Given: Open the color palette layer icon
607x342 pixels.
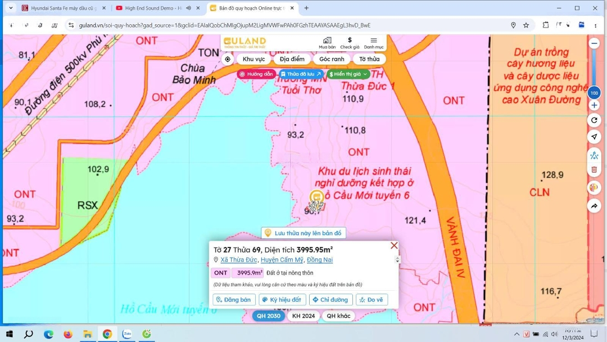Looking at the screenshot, I should (594, 187).
